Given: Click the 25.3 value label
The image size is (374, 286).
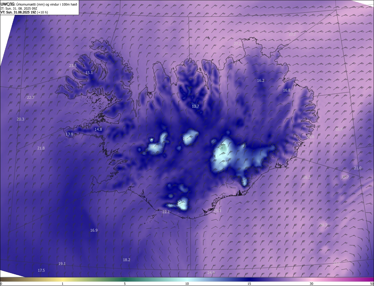Looking at the screenshot, I should pos(217,211).
